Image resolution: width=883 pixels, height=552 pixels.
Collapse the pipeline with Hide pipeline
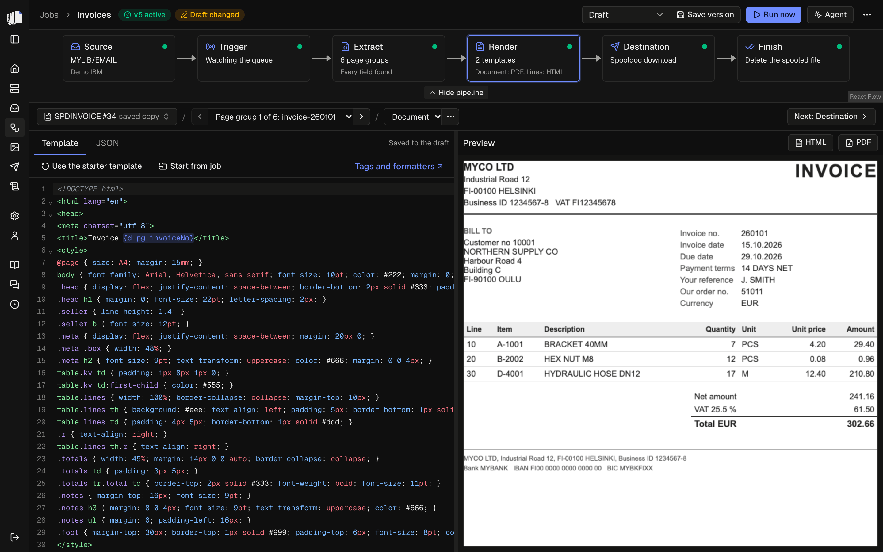click(456, 93)
